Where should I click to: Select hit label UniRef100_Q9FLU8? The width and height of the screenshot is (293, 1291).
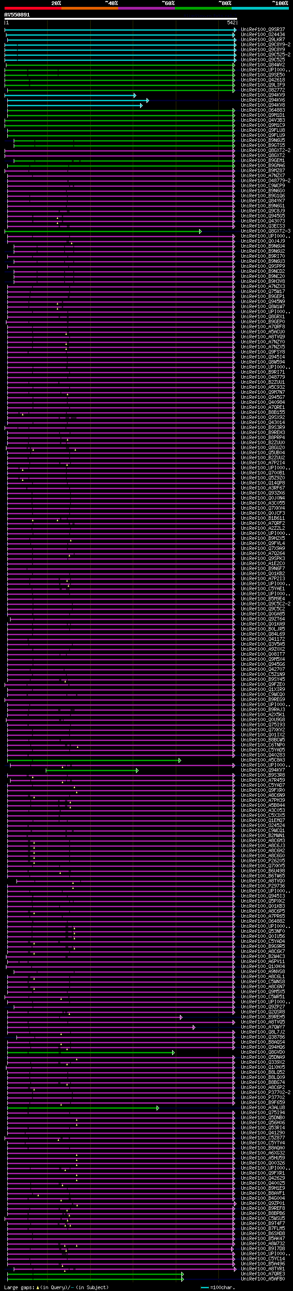(263, 131)
